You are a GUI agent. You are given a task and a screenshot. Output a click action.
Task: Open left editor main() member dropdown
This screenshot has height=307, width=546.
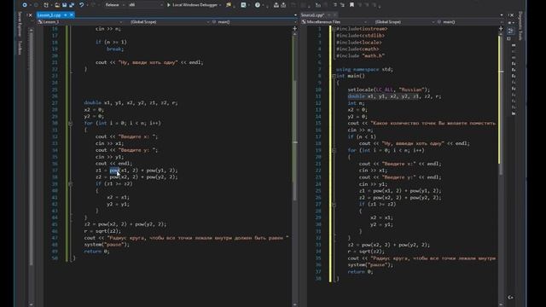click(x=253, y=22)
